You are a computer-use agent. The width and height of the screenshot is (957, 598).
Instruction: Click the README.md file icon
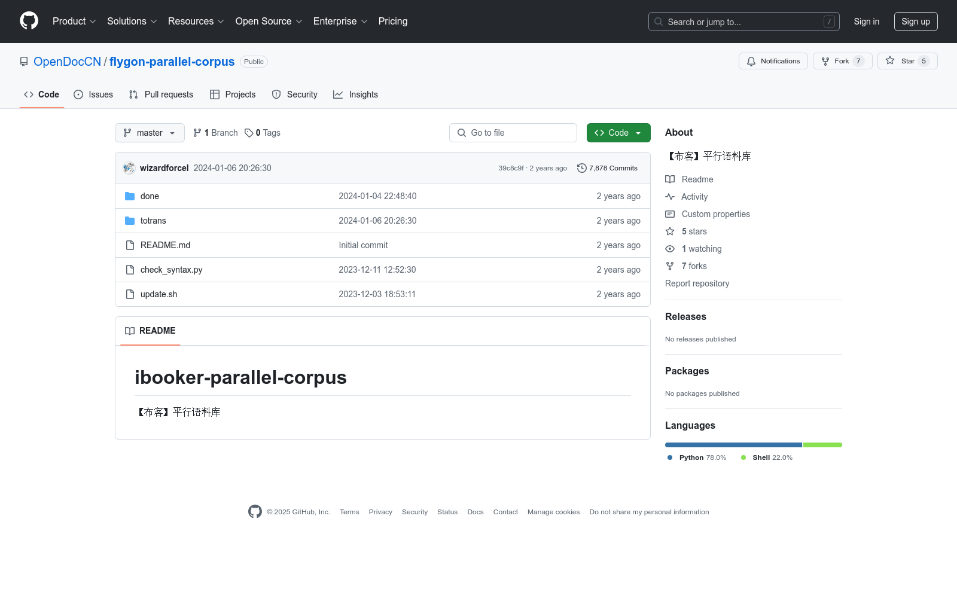(x=130, y=245)
